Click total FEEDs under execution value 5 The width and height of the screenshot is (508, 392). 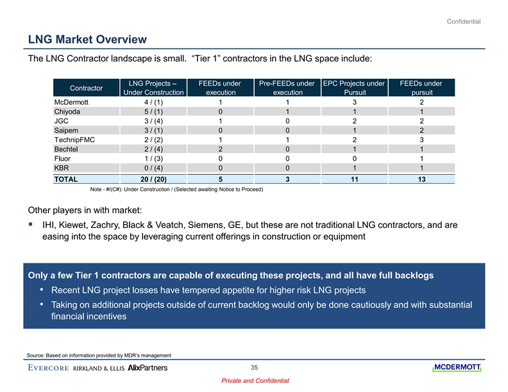(x=220, y=179)
